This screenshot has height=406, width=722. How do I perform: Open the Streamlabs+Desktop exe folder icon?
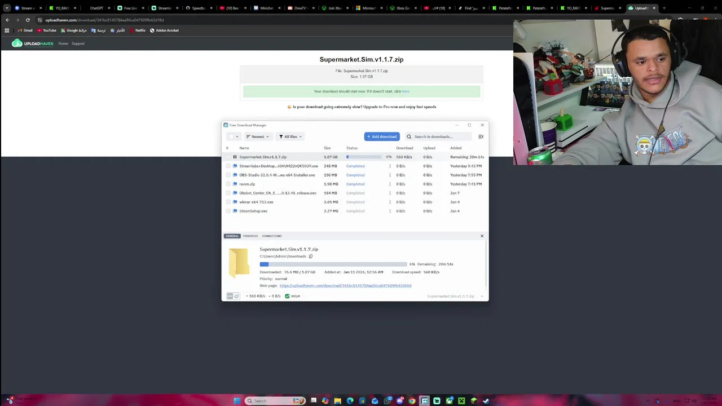click(235, 166)
